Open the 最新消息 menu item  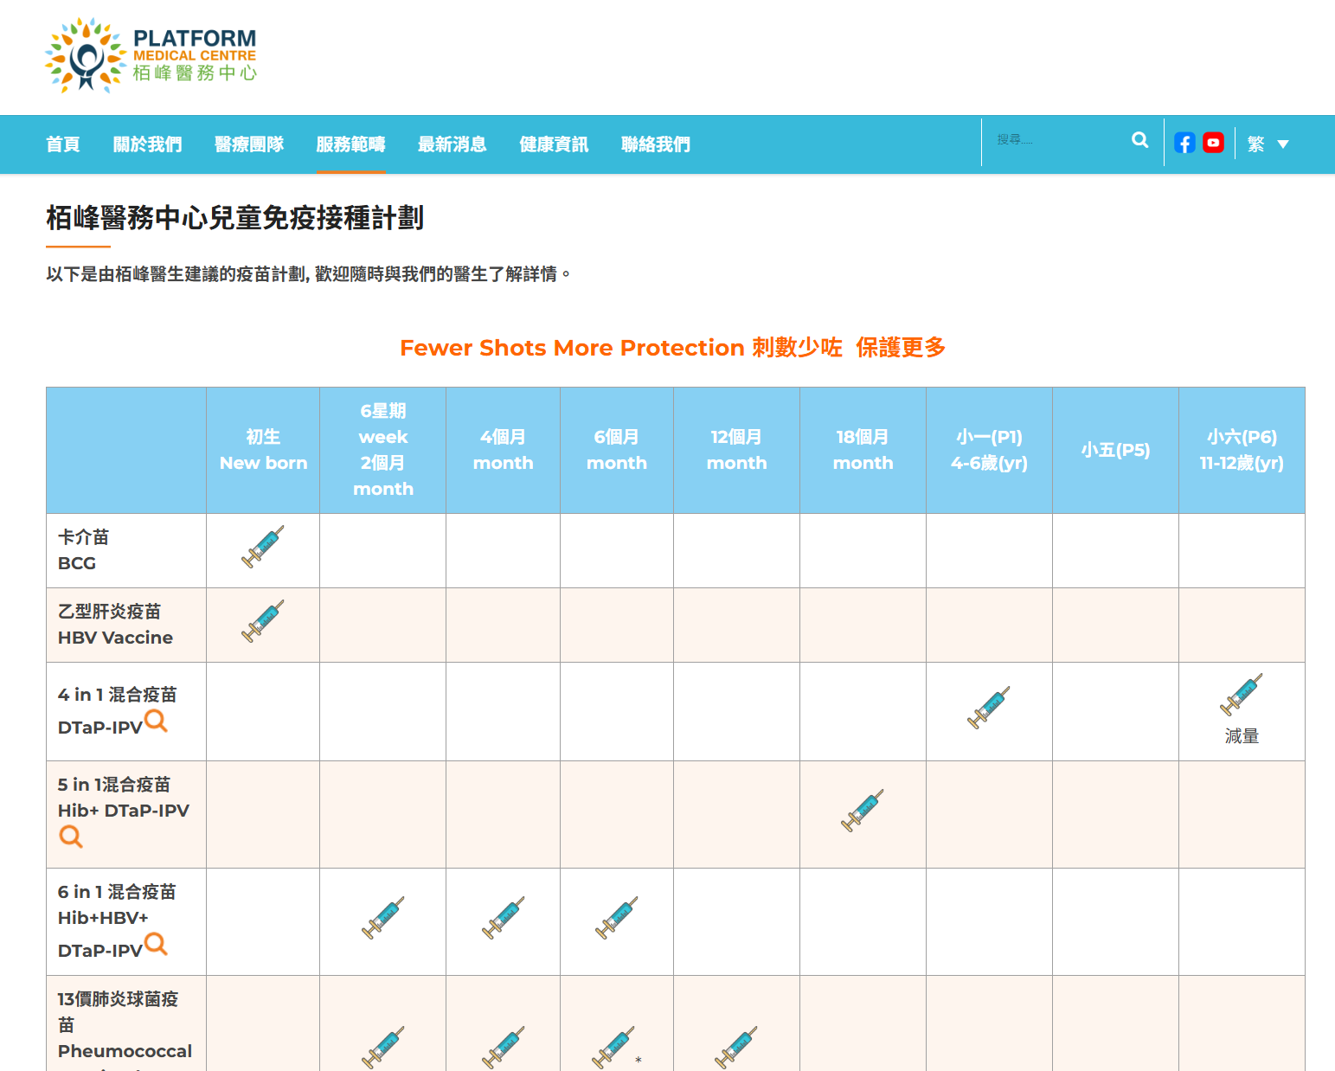tap(452, 144)
